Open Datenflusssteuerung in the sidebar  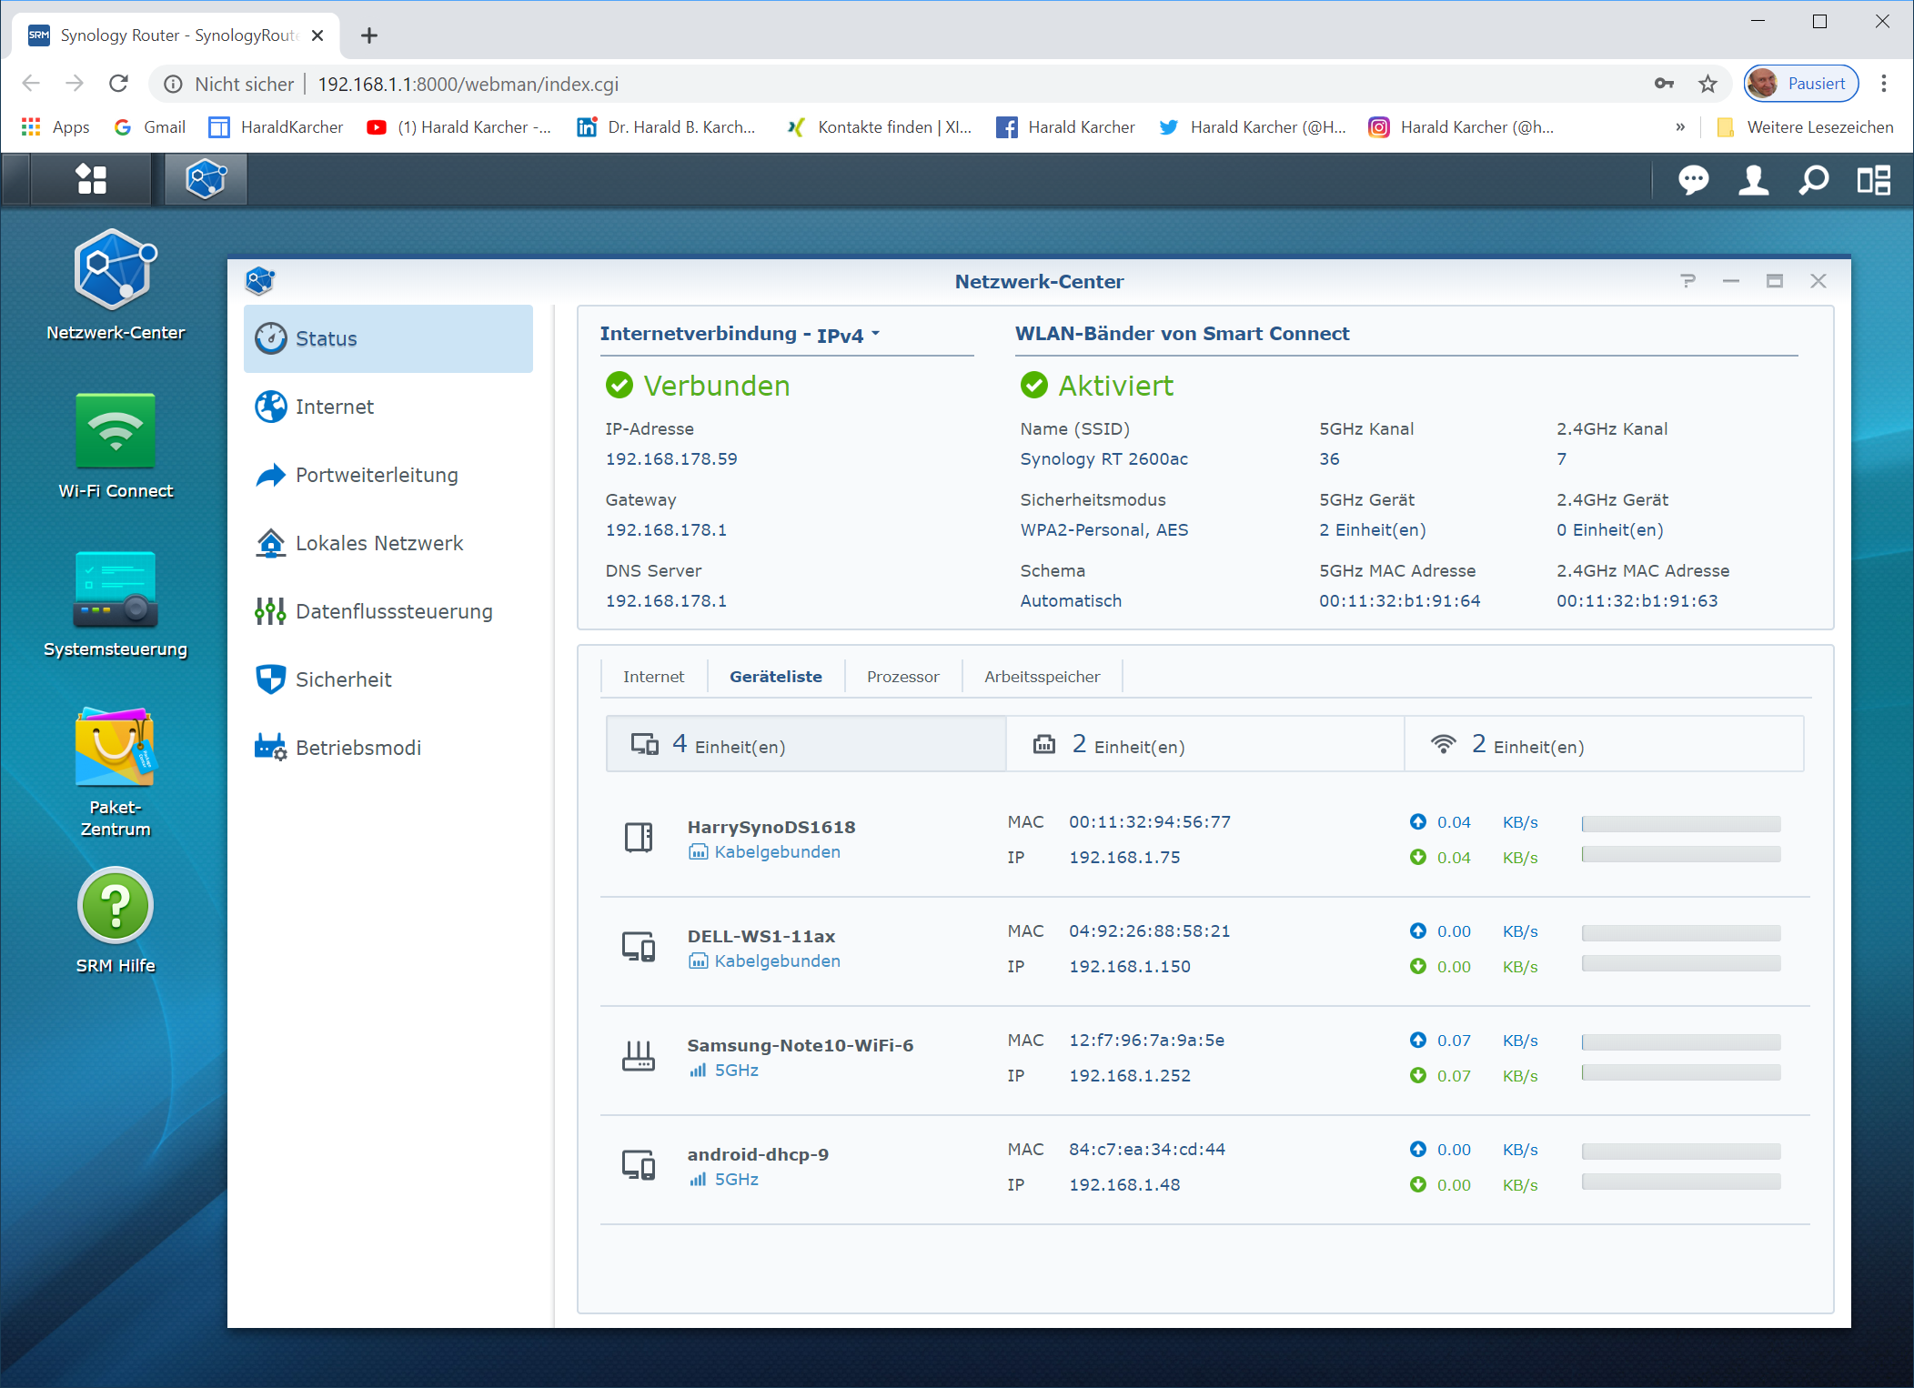393,611
